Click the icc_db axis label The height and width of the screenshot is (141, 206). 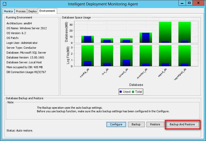pyautogui.click(x=105, y=72)
